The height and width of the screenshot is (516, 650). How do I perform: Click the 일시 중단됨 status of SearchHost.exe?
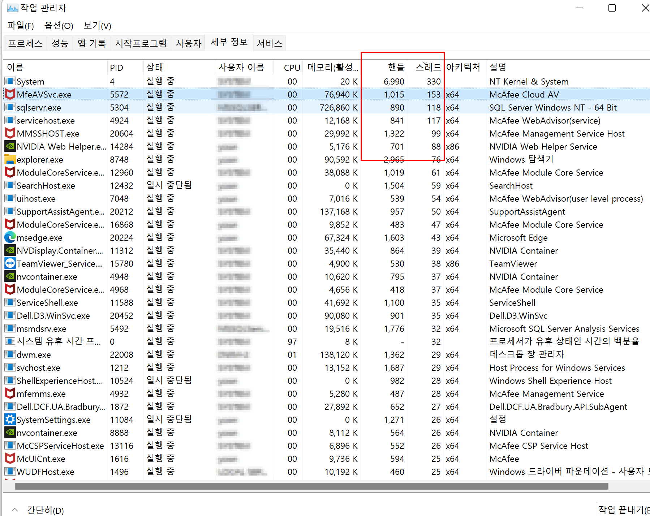tap(169, 185)
